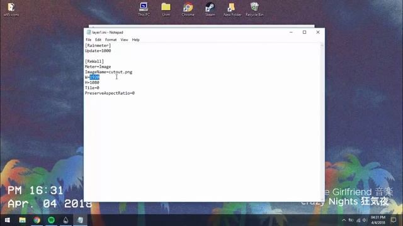Open the Windows Start menu

click(8, 220)
